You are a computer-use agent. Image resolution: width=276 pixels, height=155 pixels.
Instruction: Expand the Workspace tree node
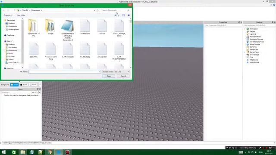pyautogui.click(x=245, y=29)
